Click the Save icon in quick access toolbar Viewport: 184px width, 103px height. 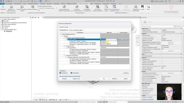click(8, 1)
